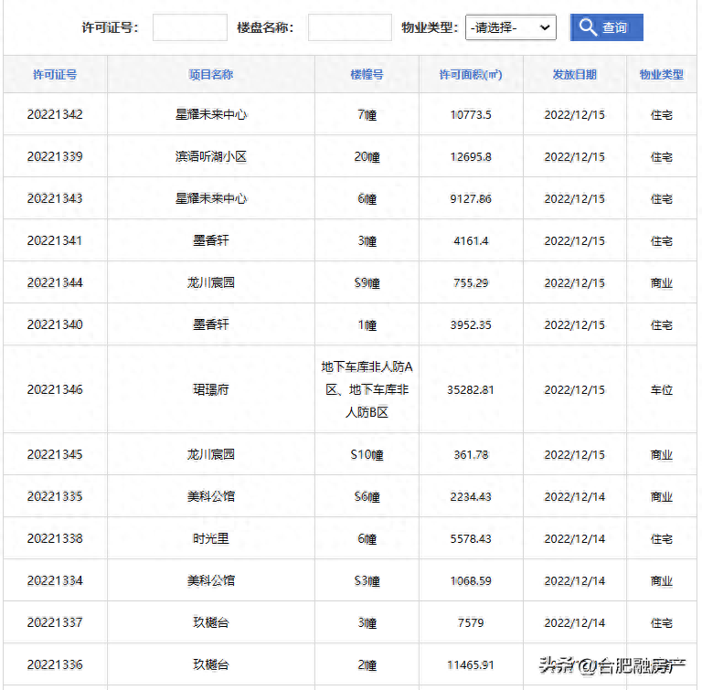The width and height of the screenshot is (702, 690).
Task: Click area value 361.78
Action: (471, 455)
